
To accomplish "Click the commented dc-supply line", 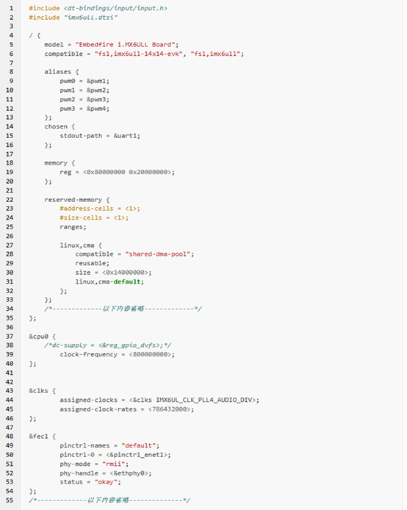I will [107, 345].
